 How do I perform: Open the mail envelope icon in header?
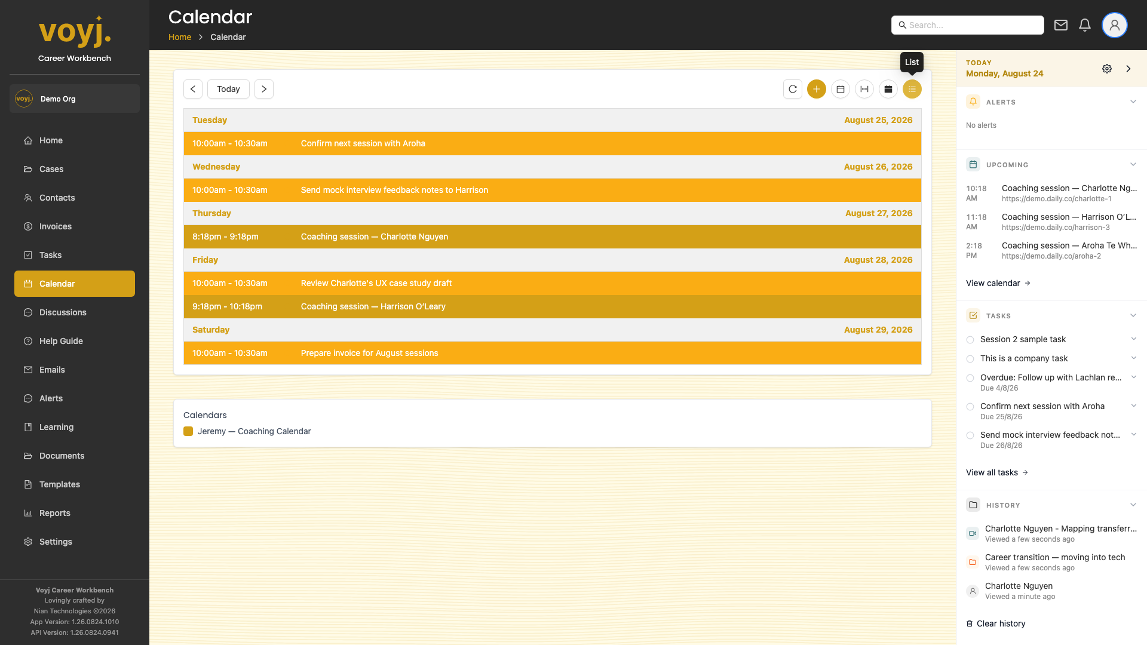click(x=1061, y=25)
